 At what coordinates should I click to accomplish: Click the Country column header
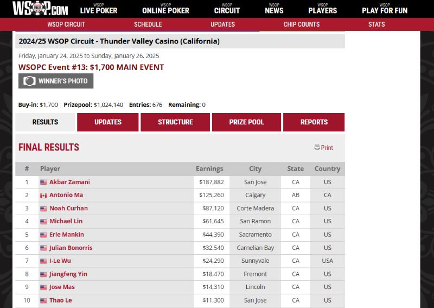[x=328, y=169]
